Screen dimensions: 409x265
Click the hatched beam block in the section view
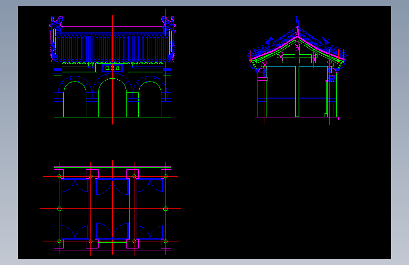(332, 78)
